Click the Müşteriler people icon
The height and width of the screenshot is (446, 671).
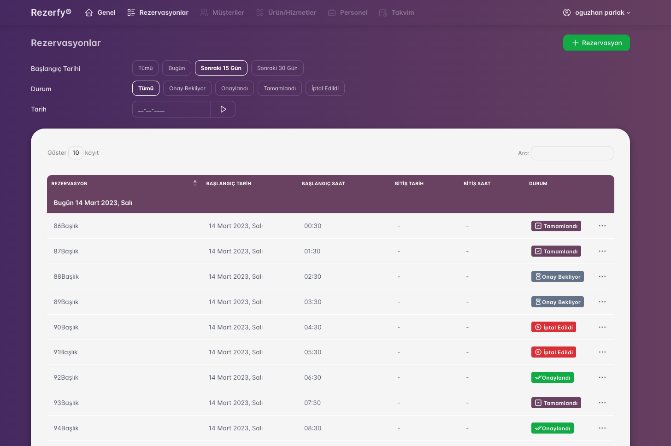coord(204,12)
